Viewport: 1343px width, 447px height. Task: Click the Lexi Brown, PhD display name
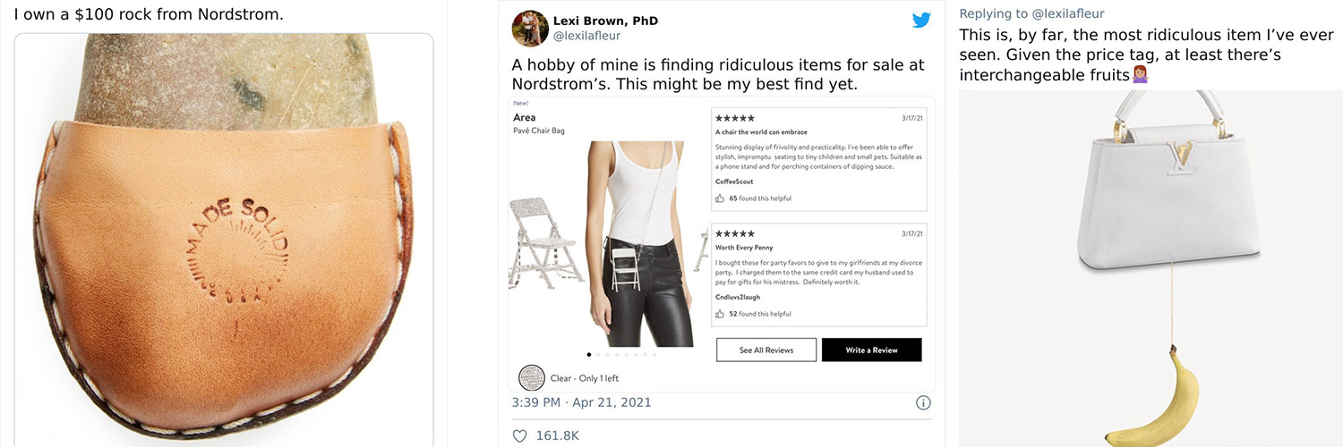click(605, 21)
